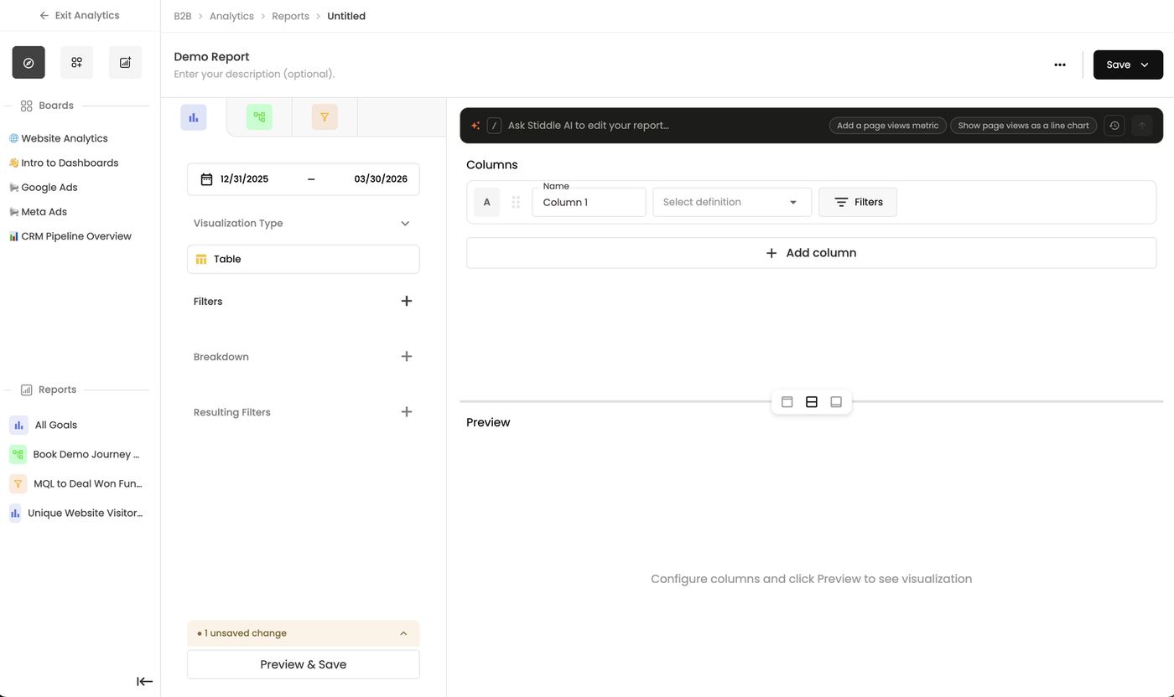Select the bar chart report type tab
The width and height of the screenshot is (1174, 697).
[x=194, y=117]
